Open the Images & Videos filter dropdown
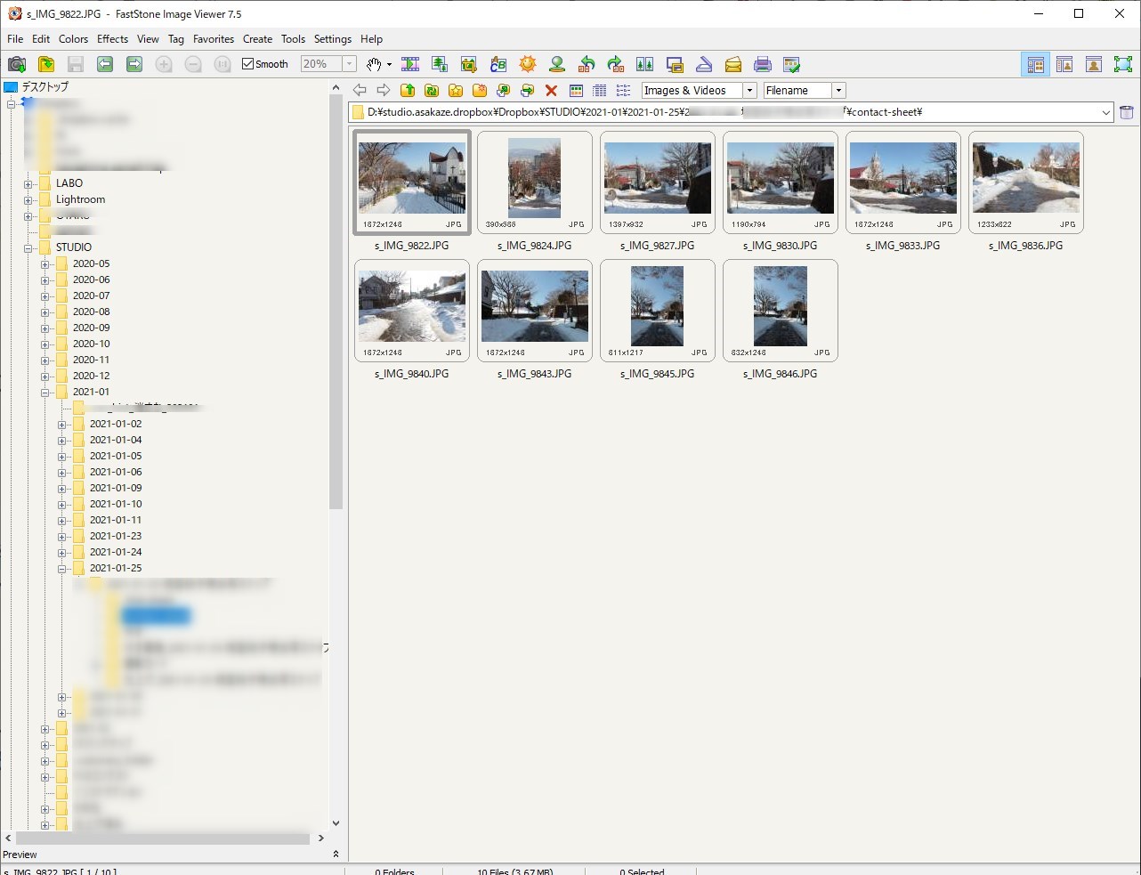 coord(749,90)
